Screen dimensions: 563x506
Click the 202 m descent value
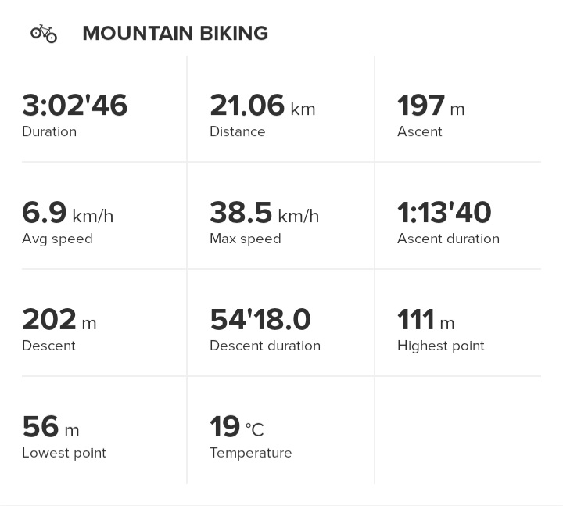pos(59,319)
